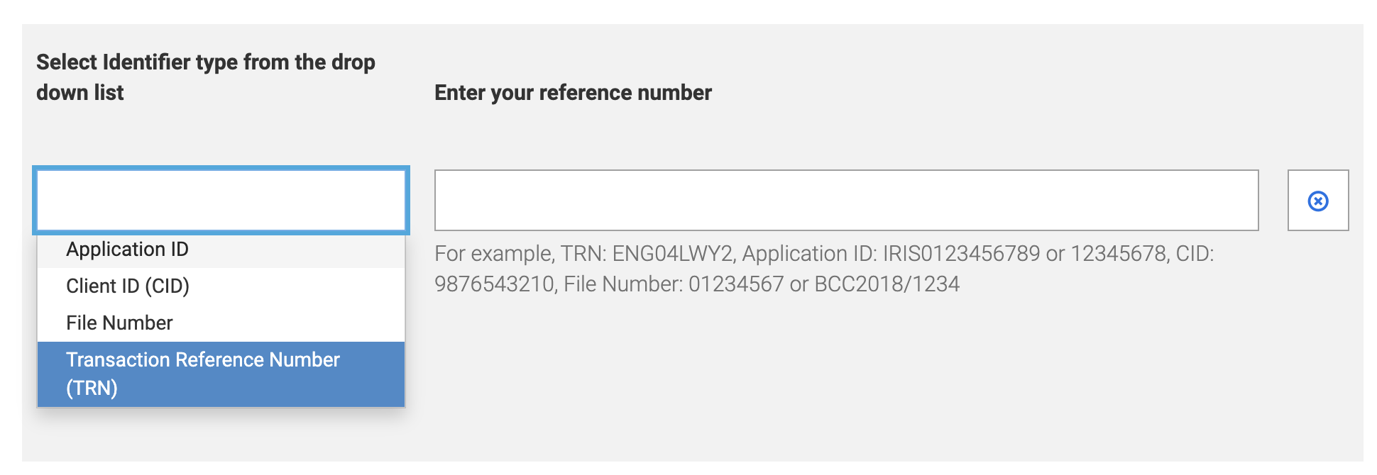
Task: Click the "ENG04LWY2" TRN example text
Action: pyautogui.click(x=672, y=254)
